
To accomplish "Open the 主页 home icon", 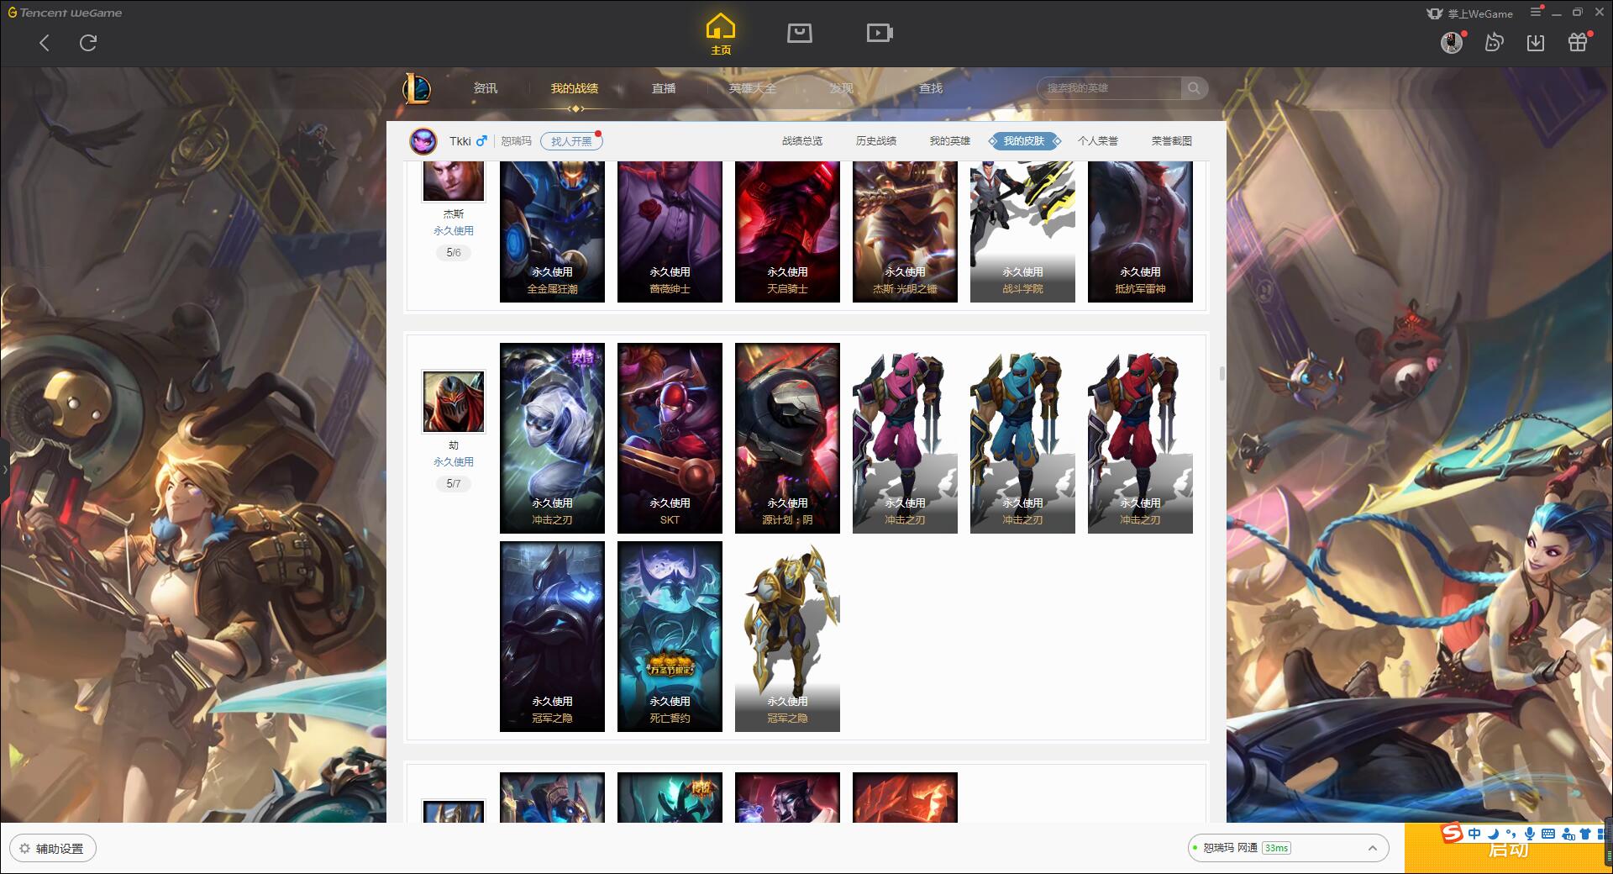I will pyautogui.click(x=720, y=34).
